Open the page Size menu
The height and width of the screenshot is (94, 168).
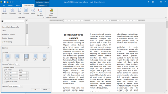click(x=19, y=11)
